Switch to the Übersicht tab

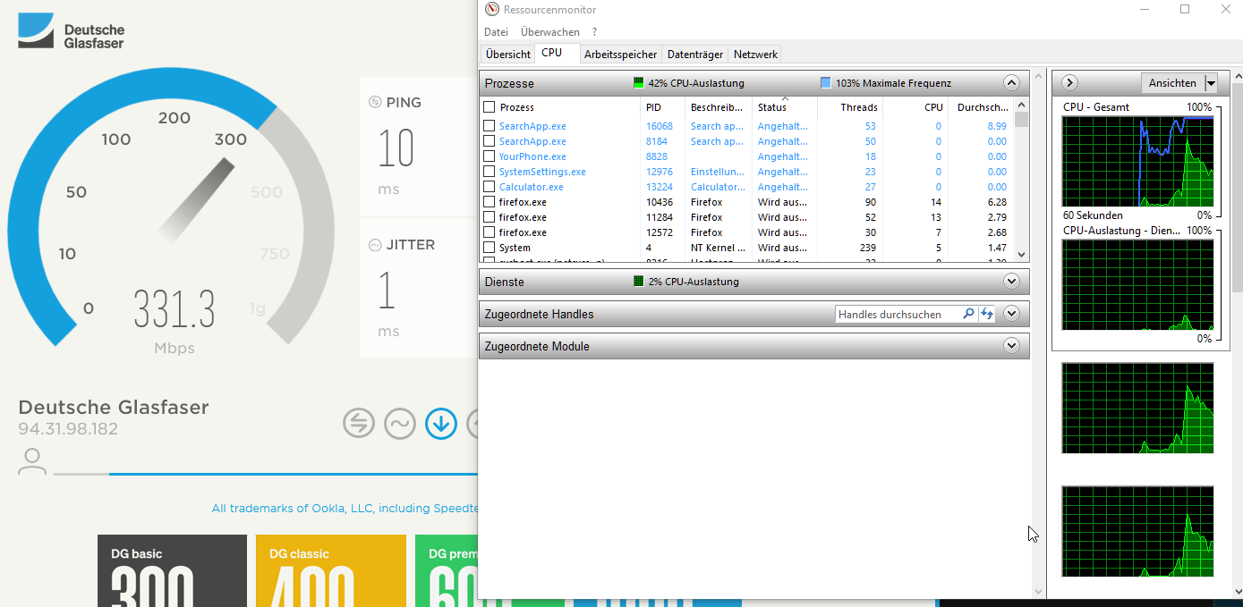508,55
